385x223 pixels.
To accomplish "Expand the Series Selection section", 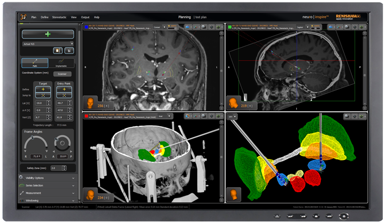I will pyautogui.click(x=48, y=185).
